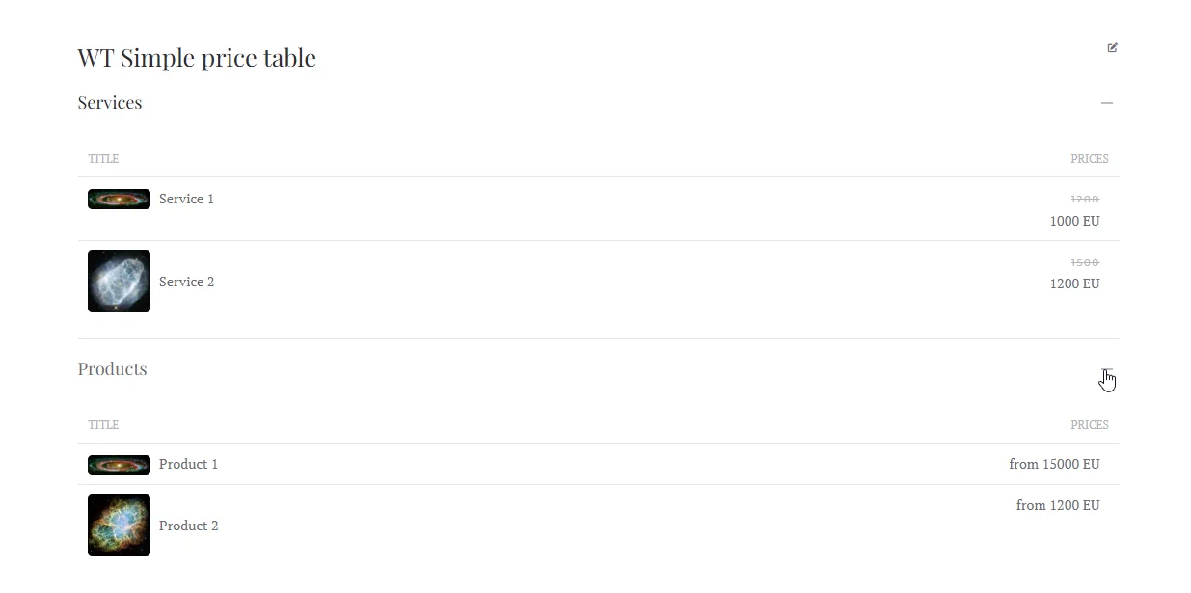Open the Product 1 galaxy thumbnail
This screenshot has height=593, width=1191.
click(119, 465)
